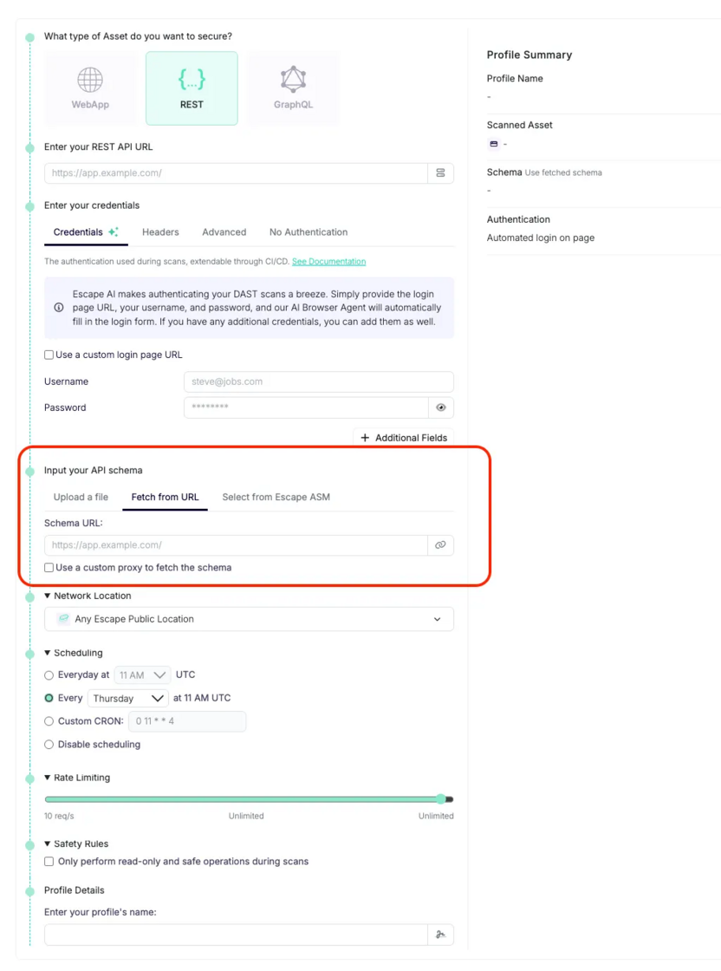Screen dimensions: 721x971
Task: Open the Thursday weekday dropdown
Action: [x=128, y=698]
